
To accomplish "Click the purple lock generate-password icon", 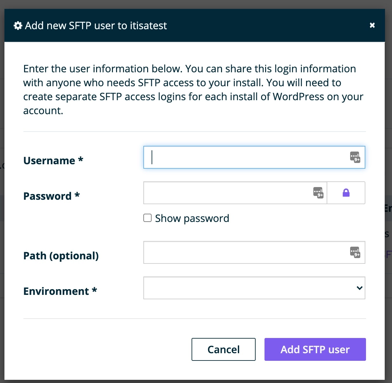I will (x=346, y=193).
